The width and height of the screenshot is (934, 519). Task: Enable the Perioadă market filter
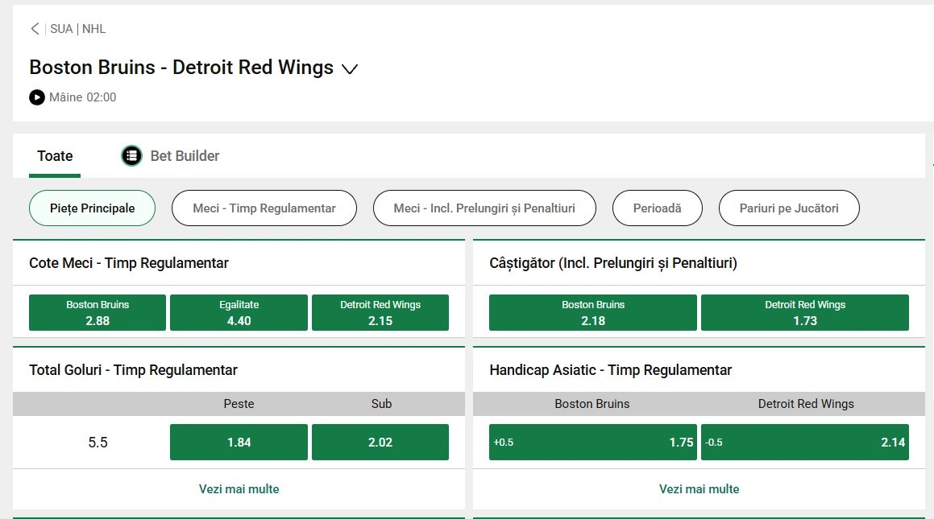click(x=658, y=208)
